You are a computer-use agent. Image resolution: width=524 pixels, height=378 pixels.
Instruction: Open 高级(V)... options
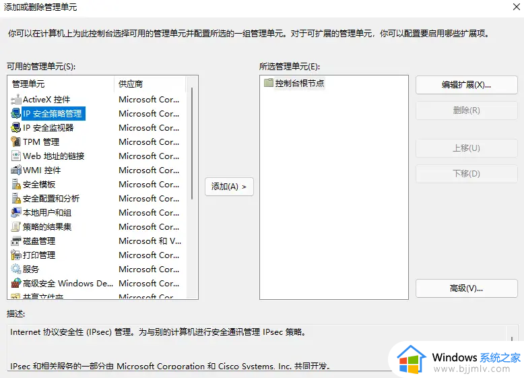(x=467, y=288)
